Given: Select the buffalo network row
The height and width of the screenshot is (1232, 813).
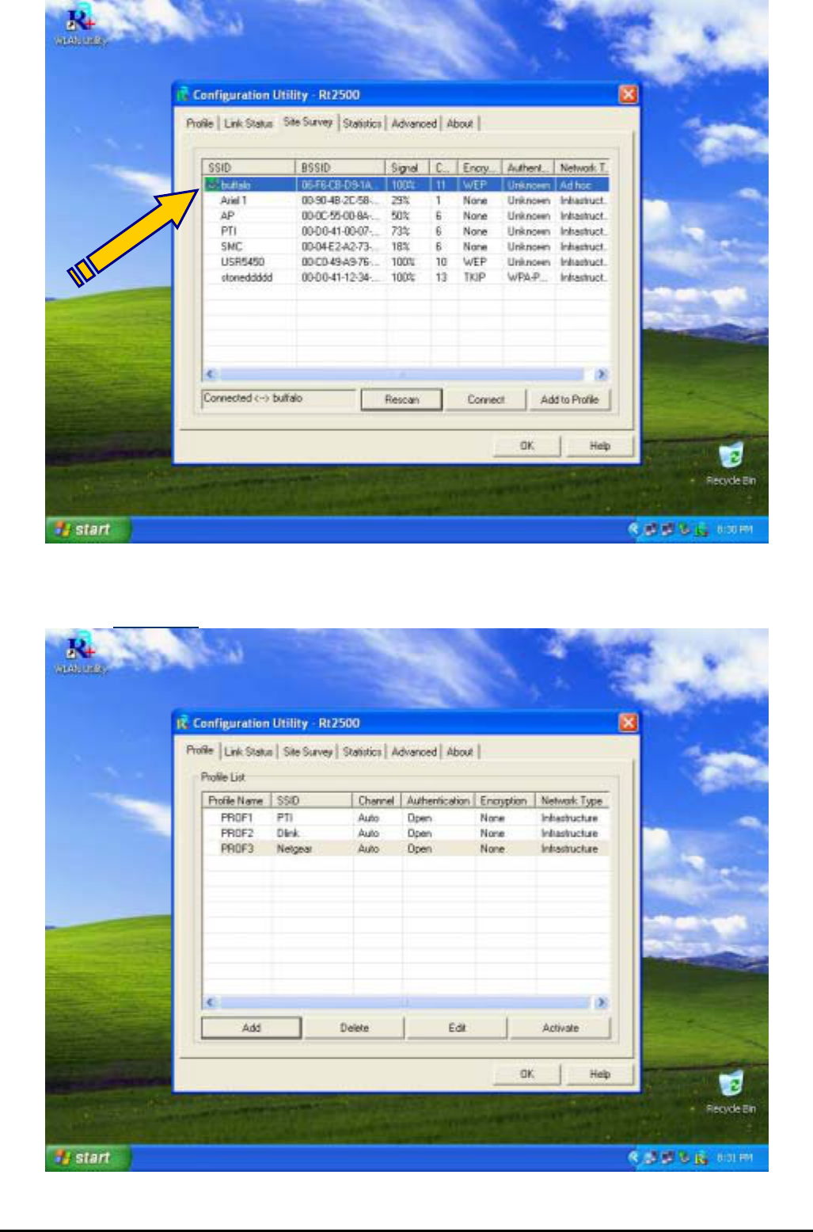Looking at the screenshot, I should tap(406, 185).
